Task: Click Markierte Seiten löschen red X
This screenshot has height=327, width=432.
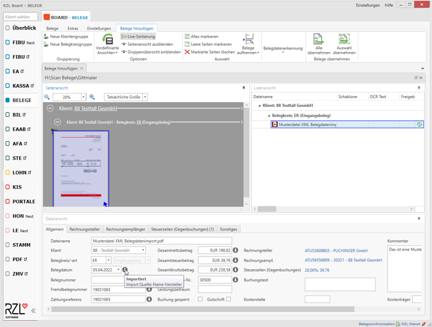Action: (187, 52)
